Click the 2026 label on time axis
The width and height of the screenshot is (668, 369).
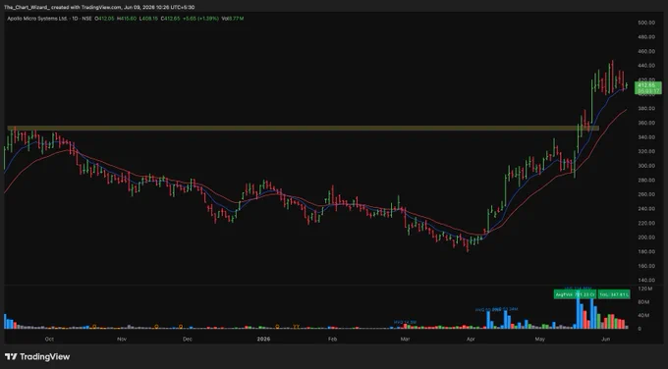tap(263, 340)
